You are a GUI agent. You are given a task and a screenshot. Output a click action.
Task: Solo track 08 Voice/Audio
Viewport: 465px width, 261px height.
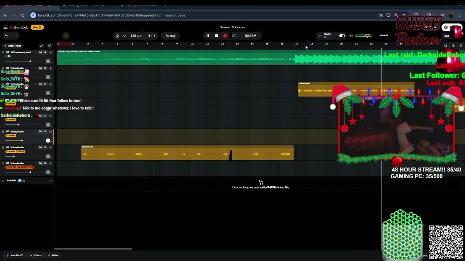click(x=45, y=163)
